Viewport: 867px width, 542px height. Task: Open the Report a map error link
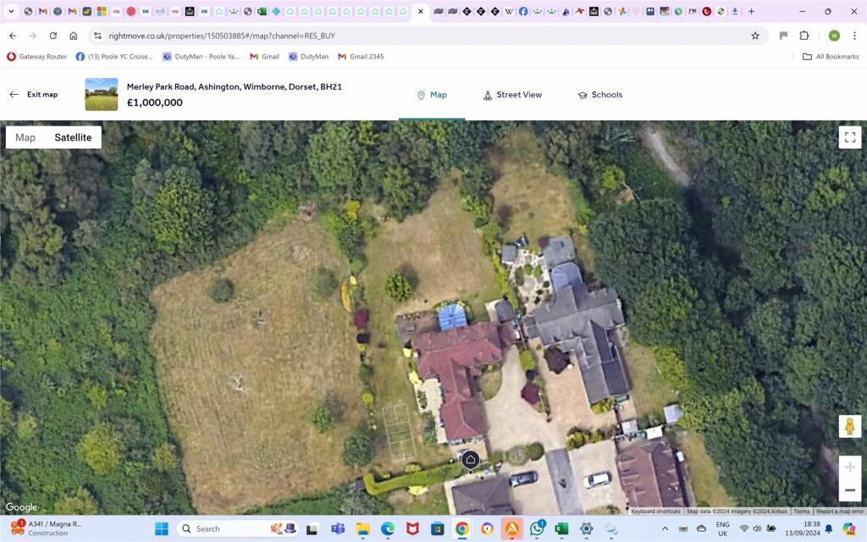(x=840, y=512)
